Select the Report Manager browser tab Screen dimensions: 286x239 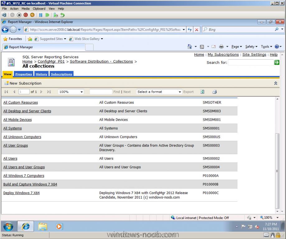(x=44, y=47)
